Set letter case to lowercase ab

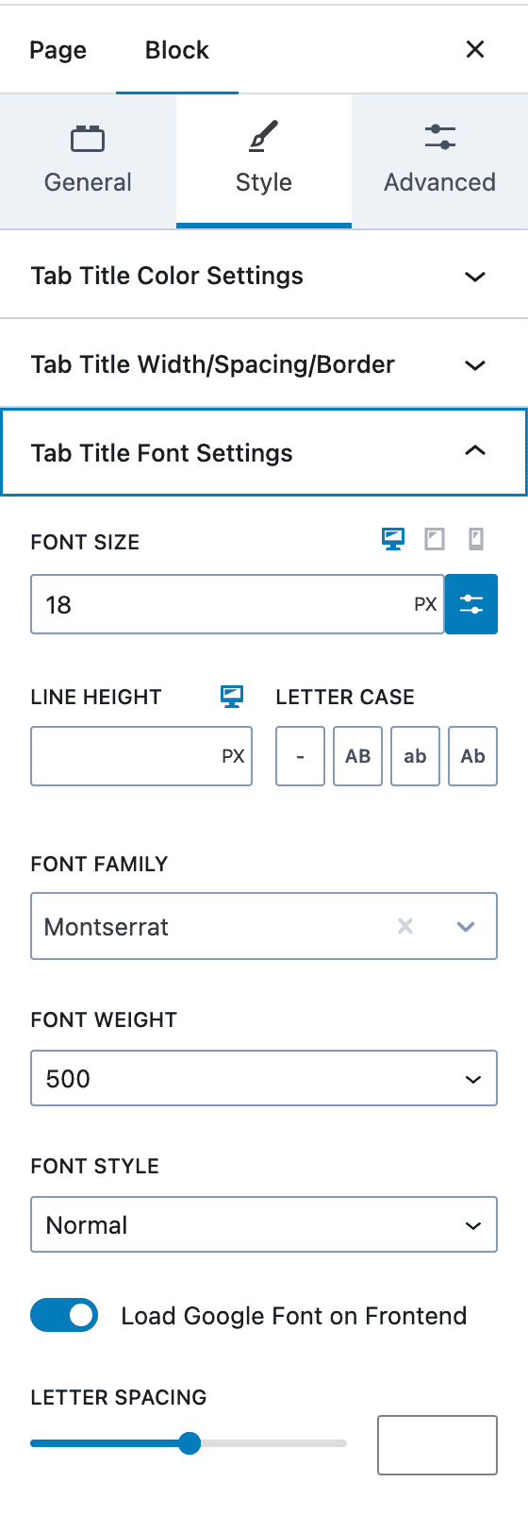415,756
